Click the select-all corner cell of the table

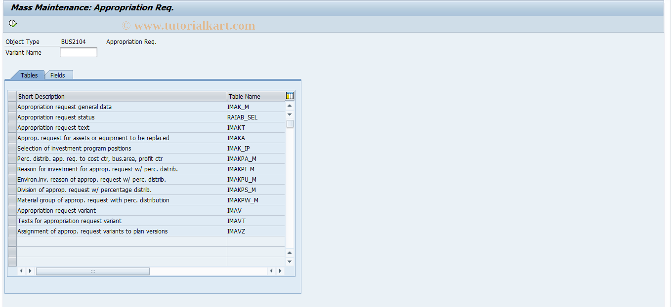point(12,96)
